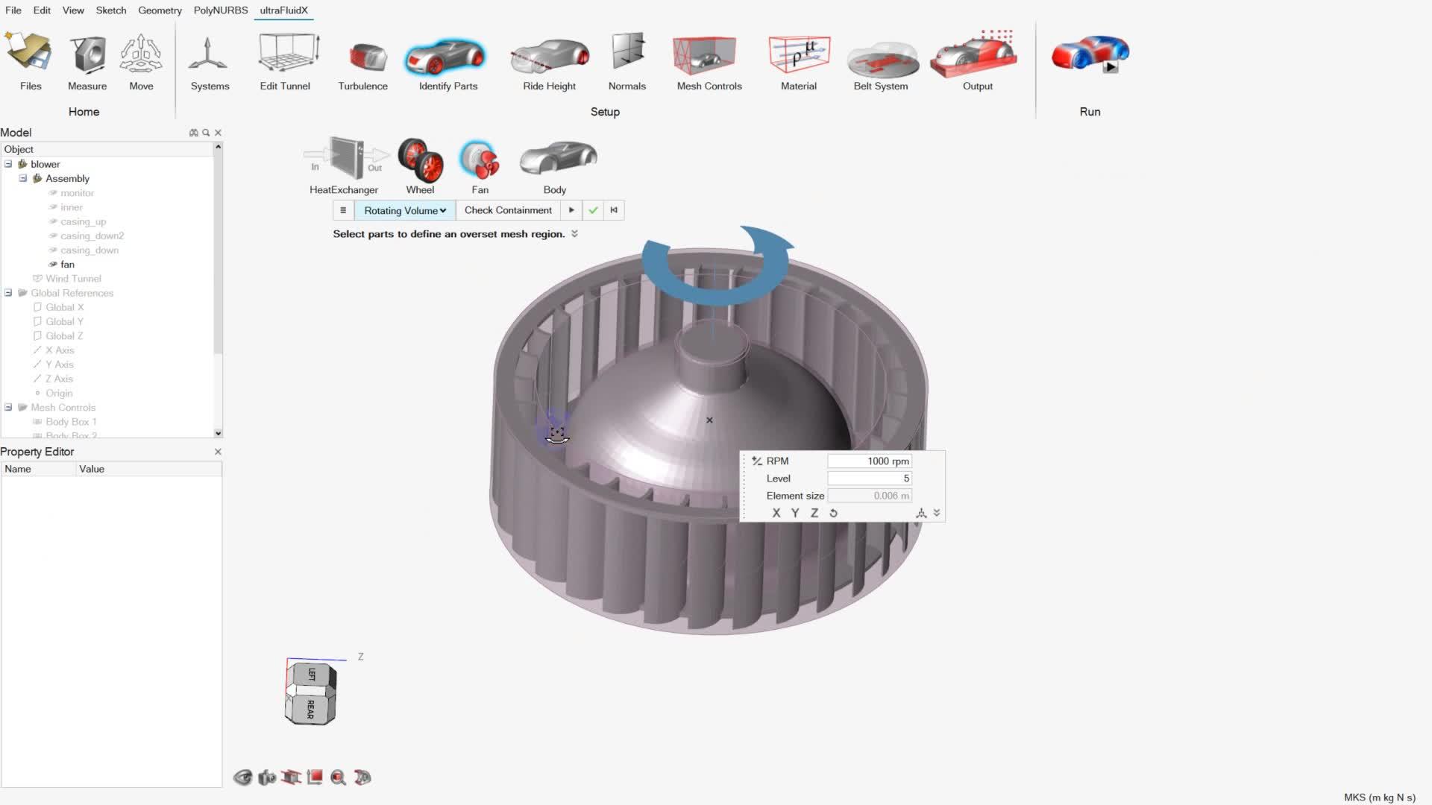This screenshot has height=805, width=1432.
Task: Click the Check Containment button
Action: point(508,210)
